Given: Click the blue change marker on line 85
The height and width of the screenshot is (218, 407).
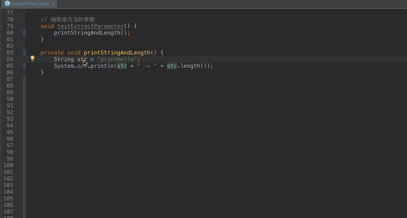Looking at the screenshot, I should [24, 66].
